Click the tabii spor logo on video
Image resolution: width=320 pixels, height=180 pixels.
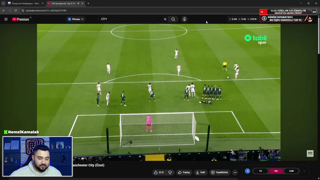[255, 39]
